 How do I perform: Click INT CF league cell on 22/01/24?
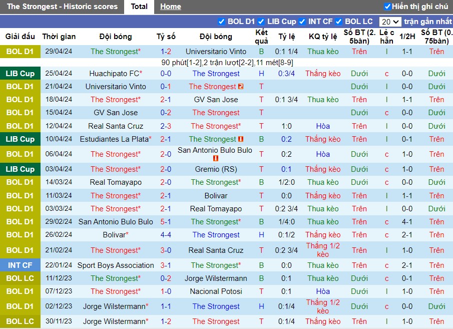(20, 265)
